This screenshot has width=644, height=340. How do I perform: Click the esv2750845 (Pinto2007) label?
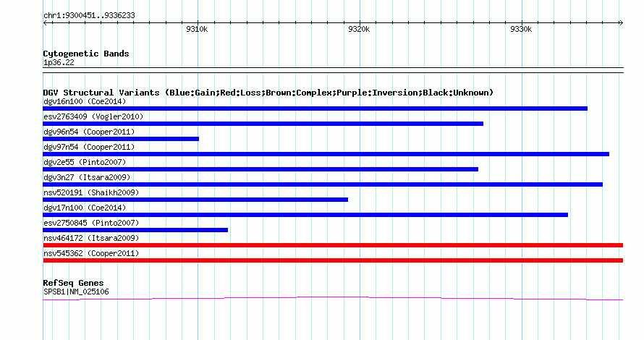pyautogui.click(x=91, y=223)
